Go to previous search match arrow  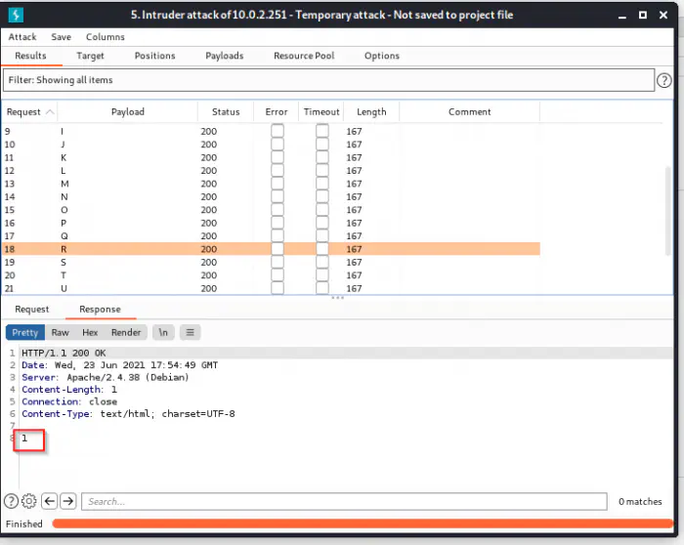tap(49, 501)
